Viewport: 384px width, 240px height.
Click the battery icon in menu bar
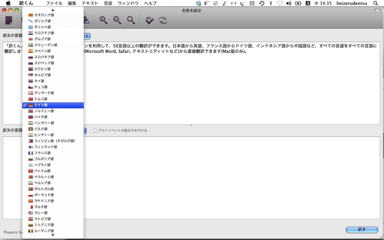[x=298, y=3]
